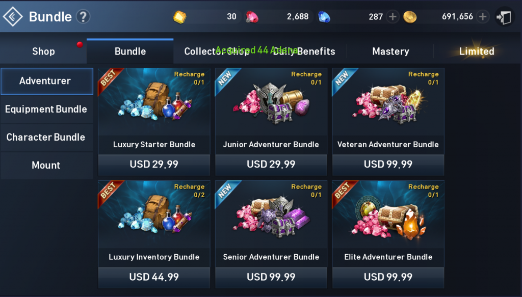The image size is (522, 297).
Task: Open the Limited tab
Action: 477,51
